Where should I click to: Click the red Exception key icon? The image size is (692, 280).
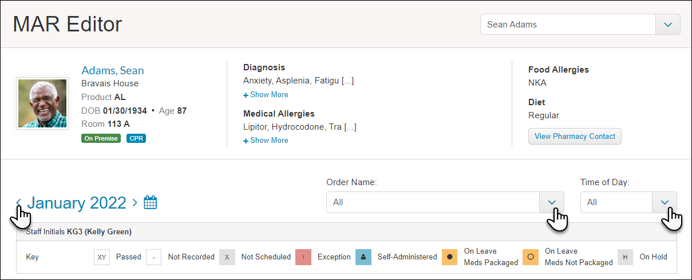(303, 257)
